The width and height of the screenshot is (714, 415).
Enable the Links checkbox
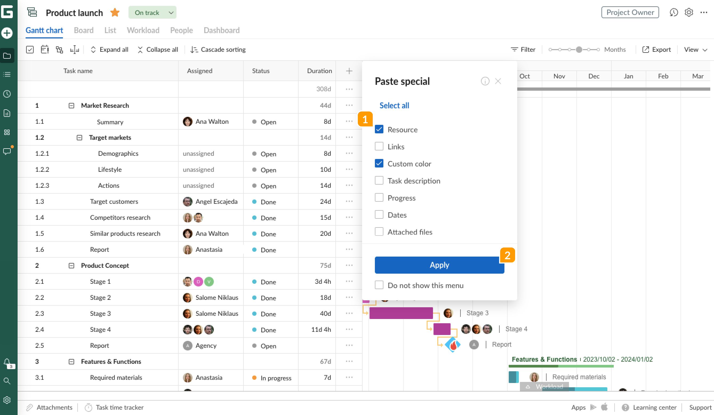tap(379, 146)
